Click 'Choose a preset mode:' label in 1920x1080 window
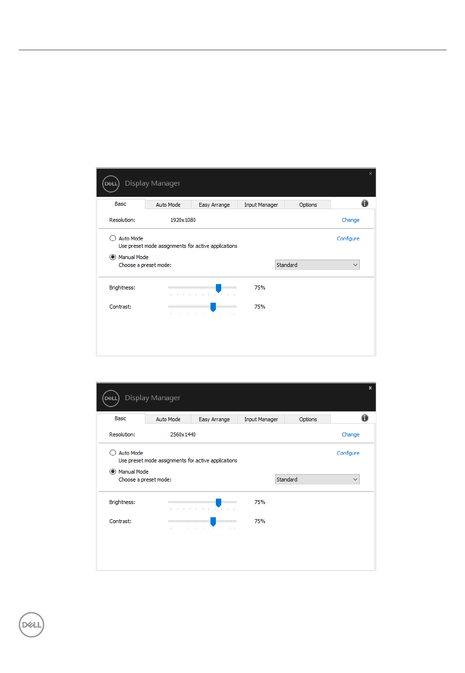This screenshot has width=465, height=673. (145, 265)
